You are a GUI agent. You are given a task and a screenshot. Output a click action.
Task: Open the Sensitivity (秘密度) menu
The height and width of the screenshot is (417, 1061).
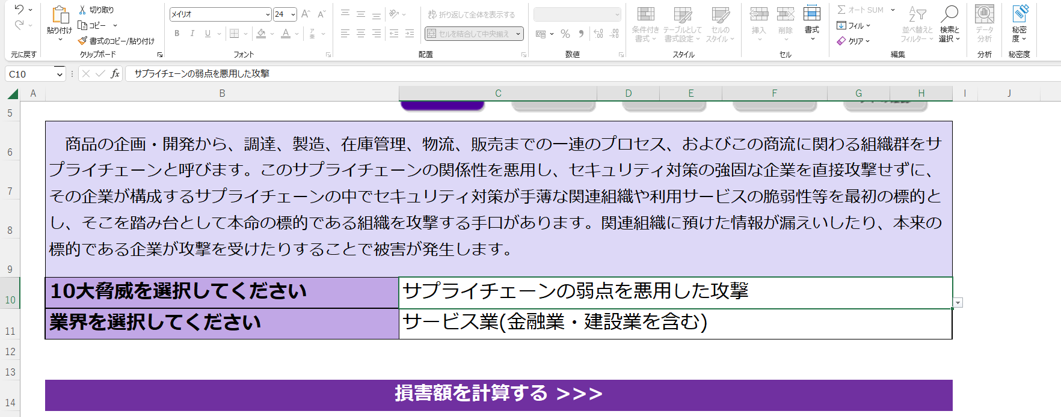coord(1019,24)
